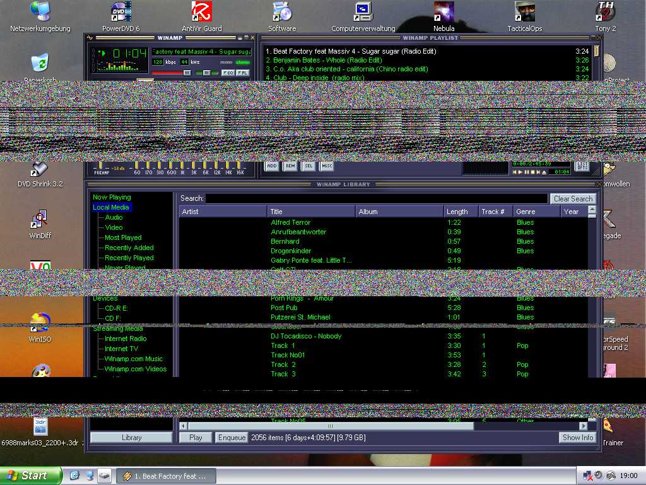This screenshot has width=646, height=485.
Task: Open LIST OPTS in the playlist editor
Action: pyautogui.click(x=582, y=166)
